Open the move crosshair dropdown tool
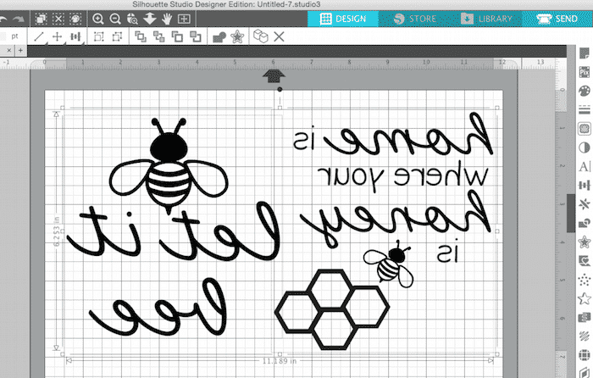593x378 pixels. [57, 36]
